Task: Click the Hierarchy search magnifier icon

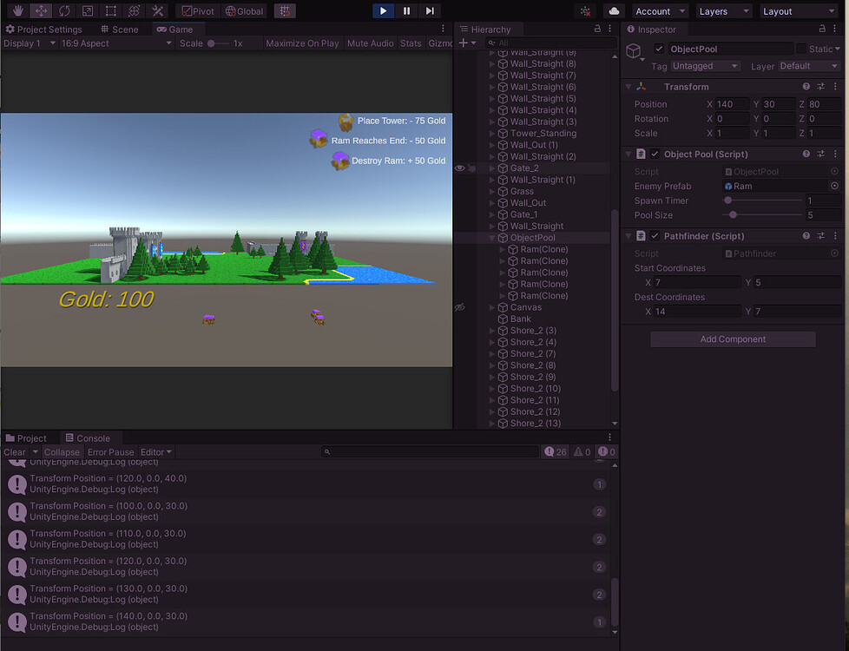Action: tap(490, 42)
